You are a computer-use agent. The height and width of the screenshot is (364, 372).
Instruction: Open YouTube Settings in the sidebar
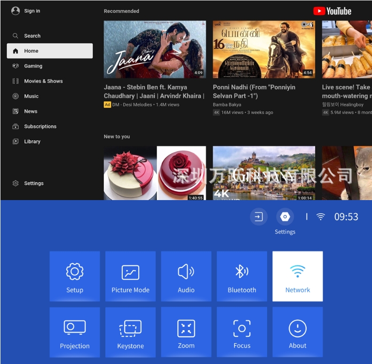pyautogui.click(x=50, y=183)
